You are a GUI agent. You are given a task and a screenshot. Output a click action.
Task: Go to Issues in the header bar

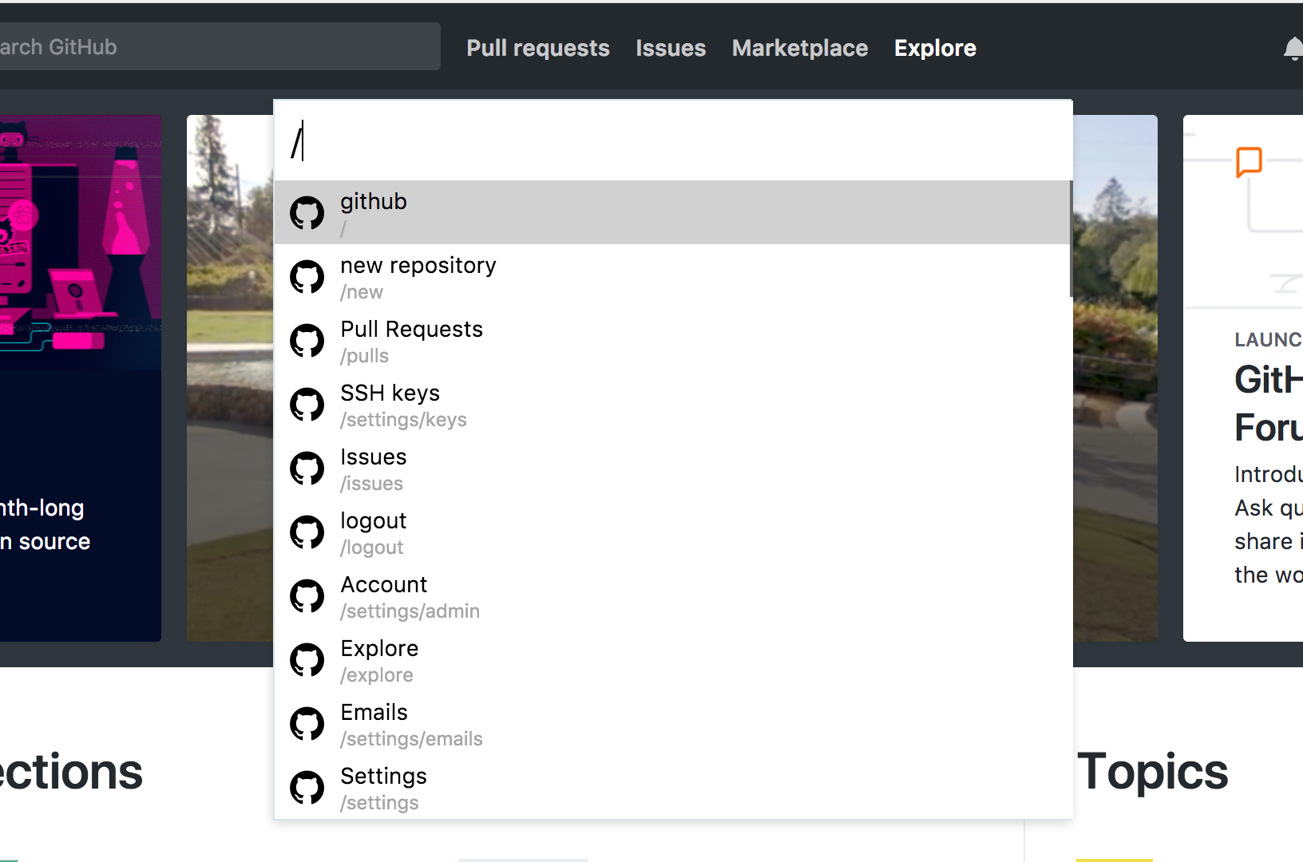click(x=671, y=48)
